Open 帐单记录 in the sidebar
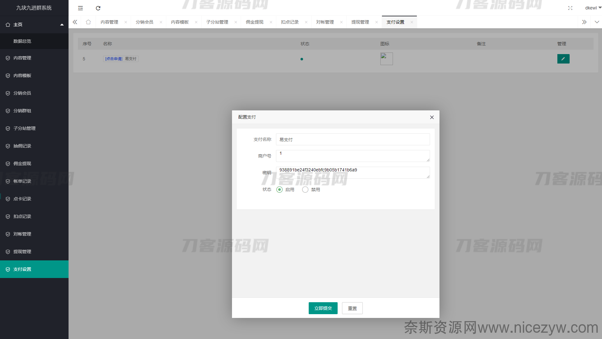The image size is (602, 339). pyautogui.click(x=34, y=181)
